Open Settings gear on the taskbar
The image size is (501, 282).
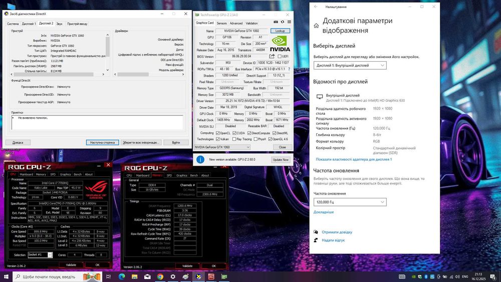tap(173, 276)
